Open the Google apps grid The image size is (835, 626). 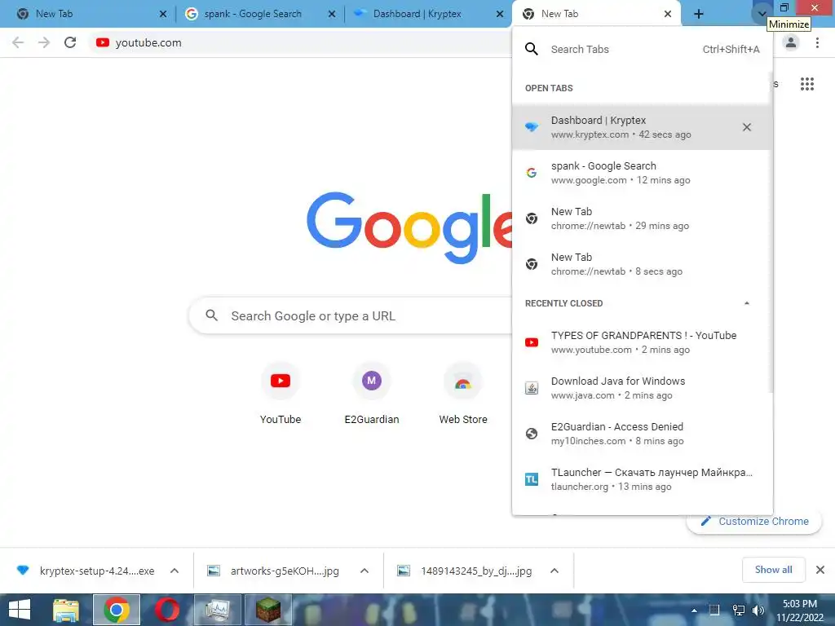[806, 84]
